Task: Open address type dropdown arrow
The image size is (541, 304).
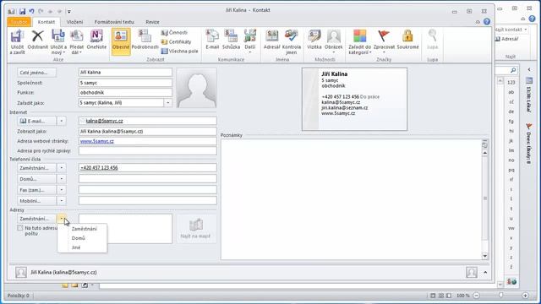Action: (x=62, y=219)
